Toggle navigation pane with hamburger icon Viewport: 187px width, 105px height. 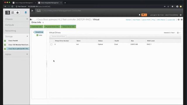[x=32, y=11]
